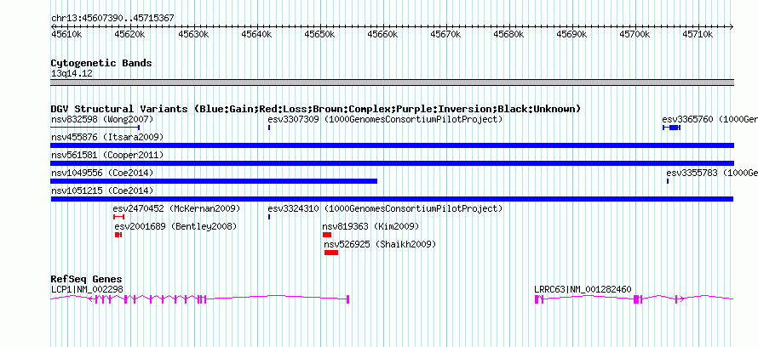Open the LCP1|NM_002298 gene label
Screen dimensions: 758x347
87,289
